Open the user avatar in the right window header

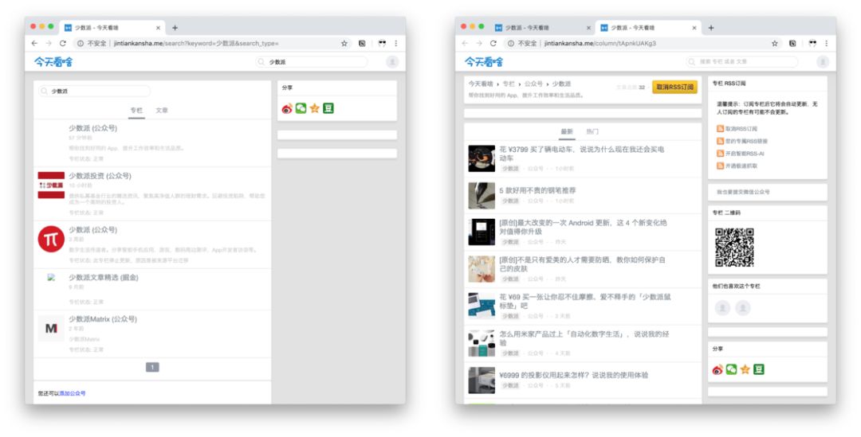(823, 62)
